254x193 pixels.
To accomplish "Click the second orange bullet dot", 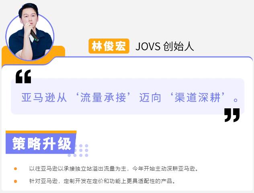I will coord(16,181).
